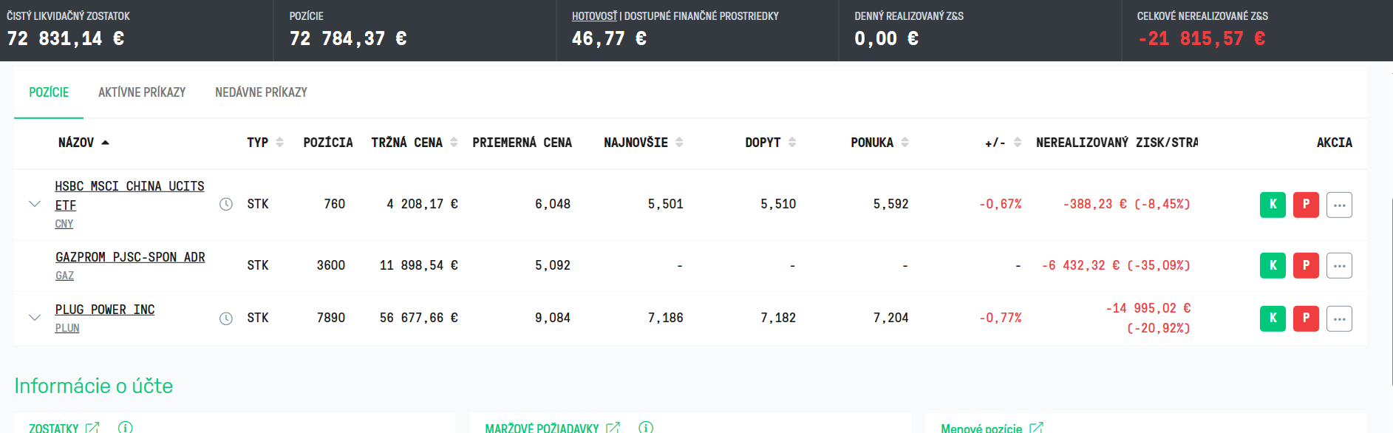Select unrealized loss -14 995,02 € value
The width and height of the screenshot is (1393, 433).
click(x=1148, y=318)
